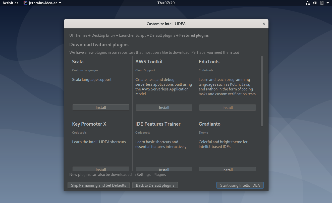
Task: Go back to Default plugins
Action: [x=155, y=185]
